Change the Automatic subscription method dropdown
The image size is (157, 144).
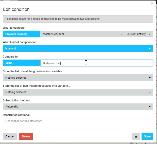click(x=78, y=106)
